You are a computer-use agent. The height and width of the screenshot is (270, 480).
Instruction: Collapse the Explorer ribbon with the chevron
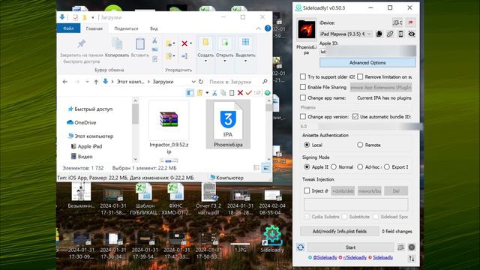coord(258,28)
